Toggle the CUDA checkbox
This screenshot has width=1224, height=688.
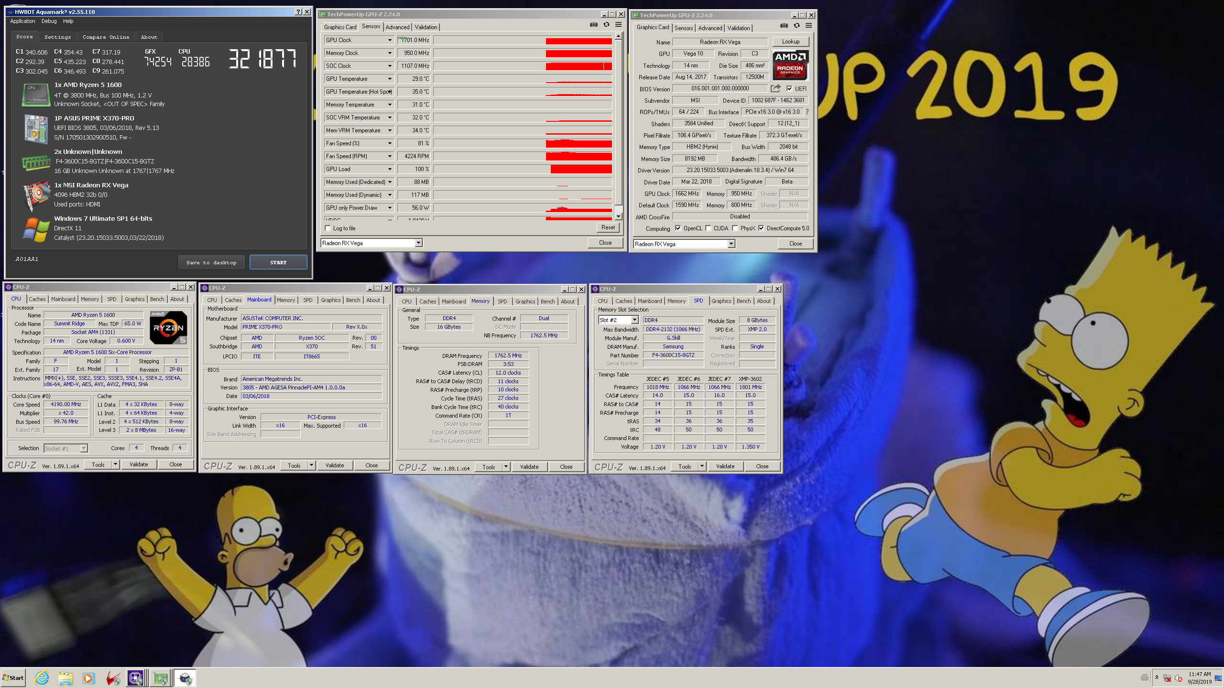[x=708, y=228]
